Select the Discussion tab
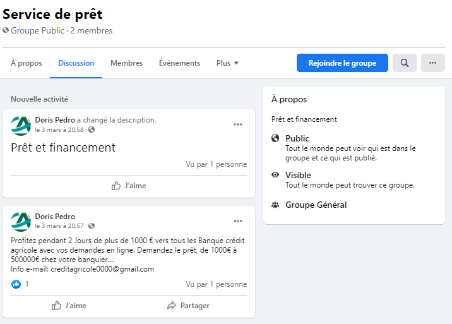 [x=76, y=63]
